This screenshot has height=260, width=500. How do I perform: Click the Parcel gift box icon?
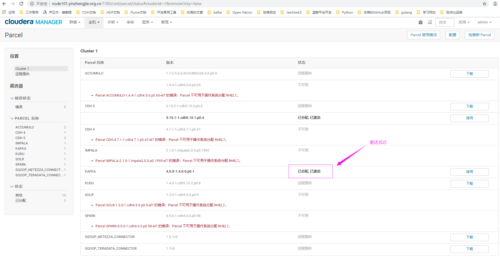coord(420,22)
